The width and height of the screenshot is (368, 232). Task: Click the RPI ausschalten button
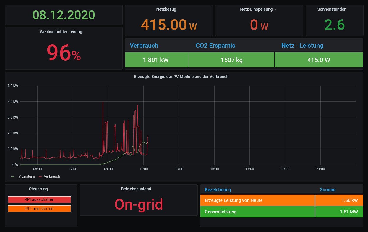[39, 199]
